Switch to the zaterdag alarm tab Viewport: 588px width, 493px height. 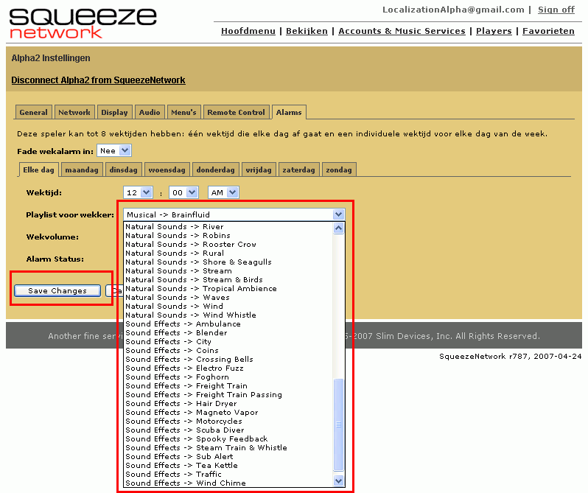298,170
